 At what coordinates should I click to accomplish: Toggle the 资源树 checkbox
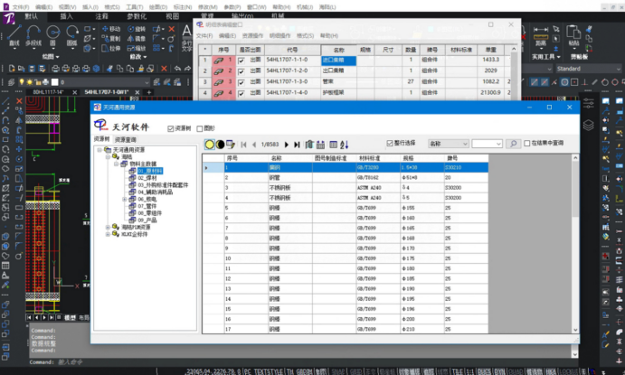point(171,128)
